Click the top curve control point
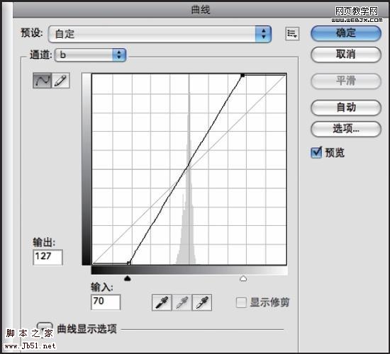The image size is (390, 354). coord(243,75)
